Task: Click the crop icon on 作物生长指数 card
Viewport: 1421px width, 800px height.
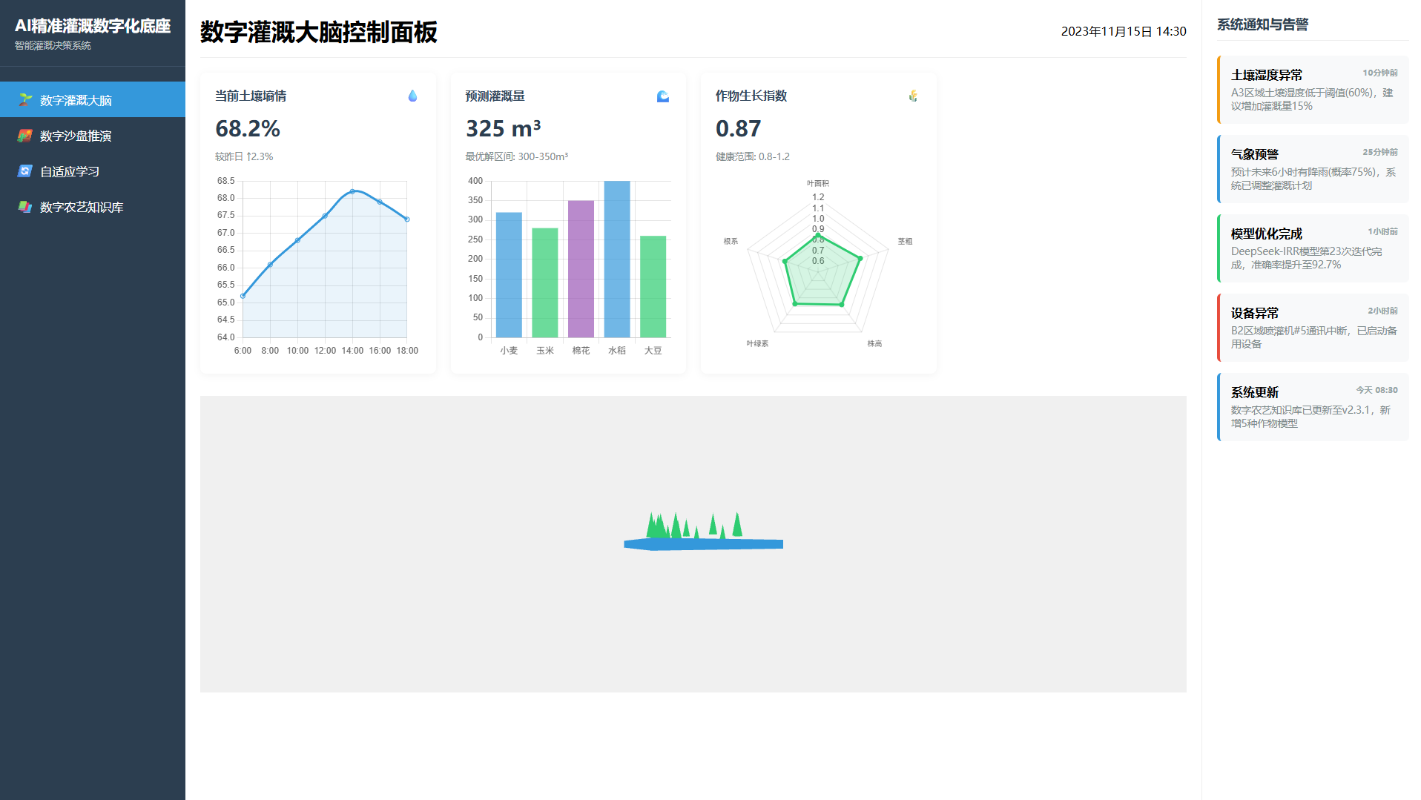Action: pyautogui.click(x=913, y=96)
